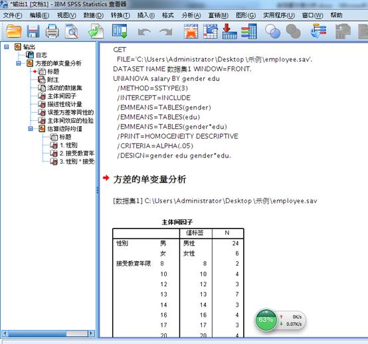This screenshot has width=368, height=344.
Task: Open the 帮助 menu
Action: point(336,15)
